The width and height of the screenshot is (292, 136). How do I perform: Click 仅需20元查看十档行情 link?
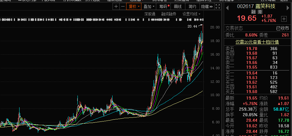[x=257, y=42]
